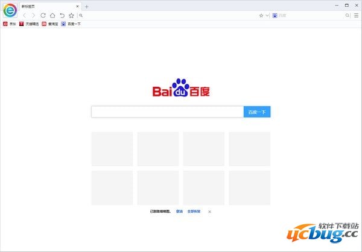Open the 百度一下 bookmark
This screenshot has height=252, width=362.
pos(71,24)
